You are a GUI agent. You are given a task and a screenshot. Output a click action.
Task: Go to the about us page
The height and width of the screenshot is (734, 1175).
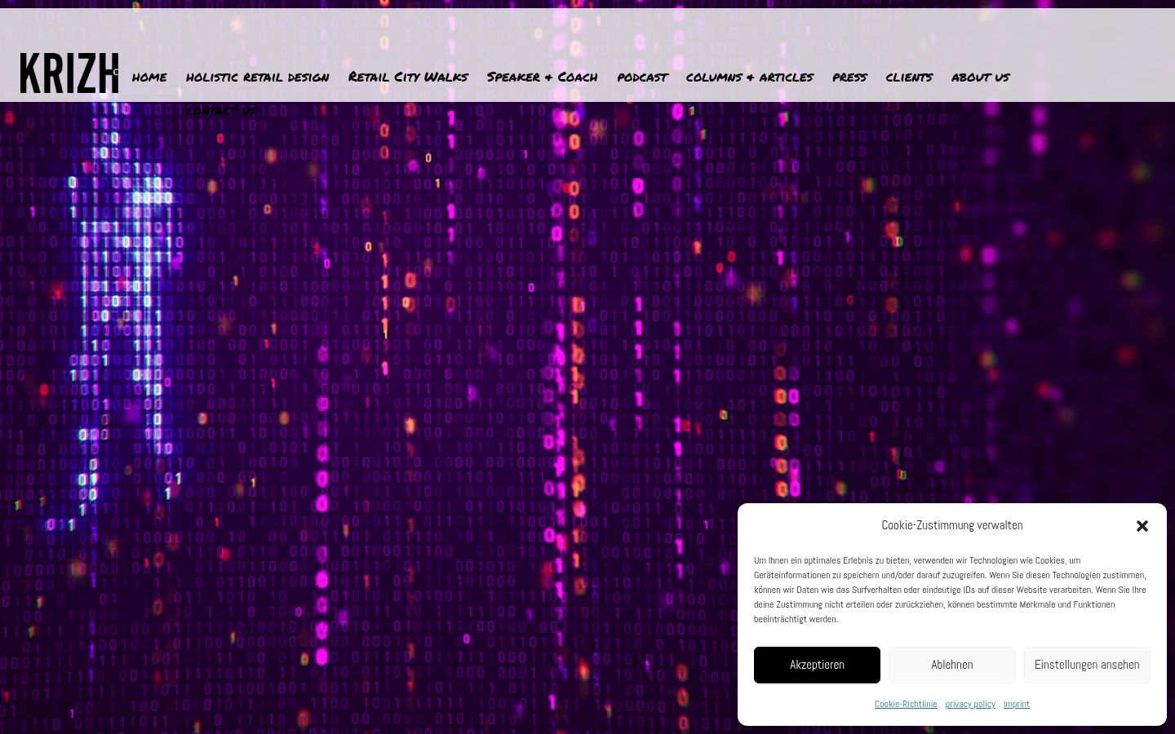click(981, 77)
